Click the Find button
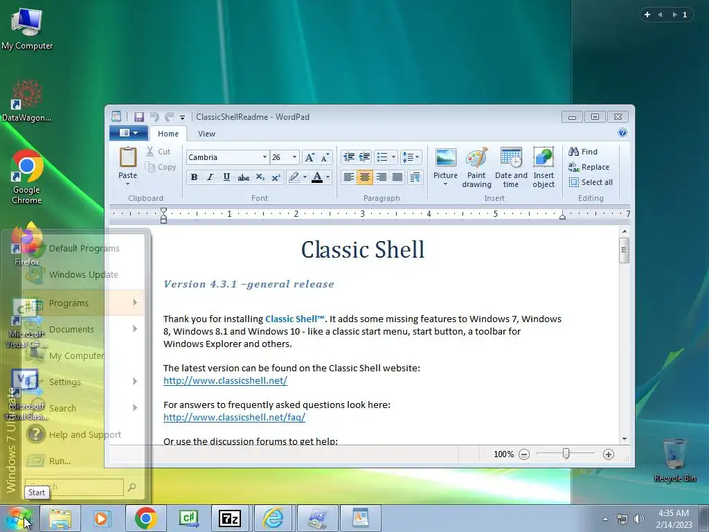 (x=583, y=152)
